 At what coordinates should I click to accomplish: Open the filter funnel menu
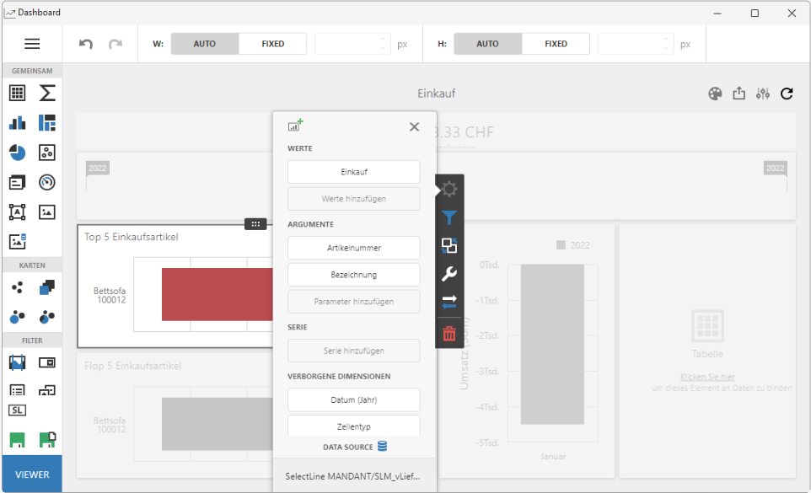pos(449,217)
